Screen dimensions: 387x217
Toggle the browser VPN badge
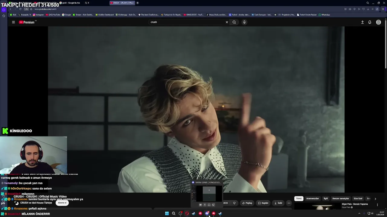coord(26,9)
